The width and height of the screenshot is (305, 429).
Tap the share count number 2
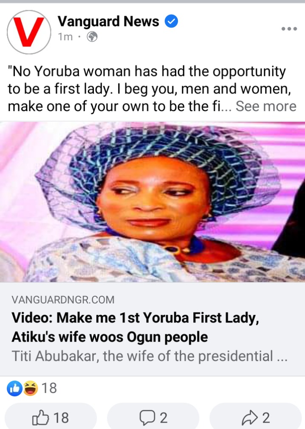[x=266, y=418]
